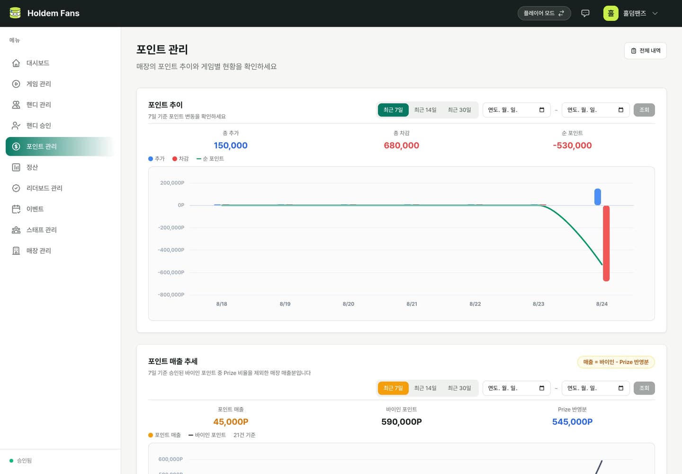Click the 포인트 매출 value 45,000P
Image resolution: width=682 pixels, height=474 pixels.
click(231, 422)
